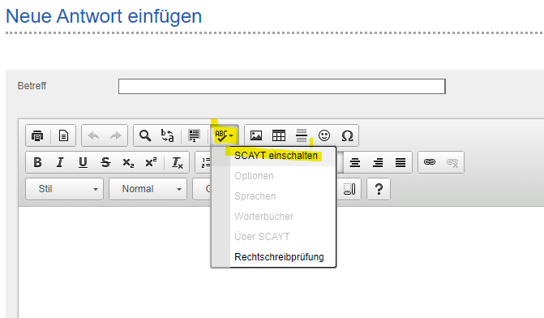The width and height of the screenshot is (544, 318).
Task: Toggle superscript formatting
Action: click(152, 162)
